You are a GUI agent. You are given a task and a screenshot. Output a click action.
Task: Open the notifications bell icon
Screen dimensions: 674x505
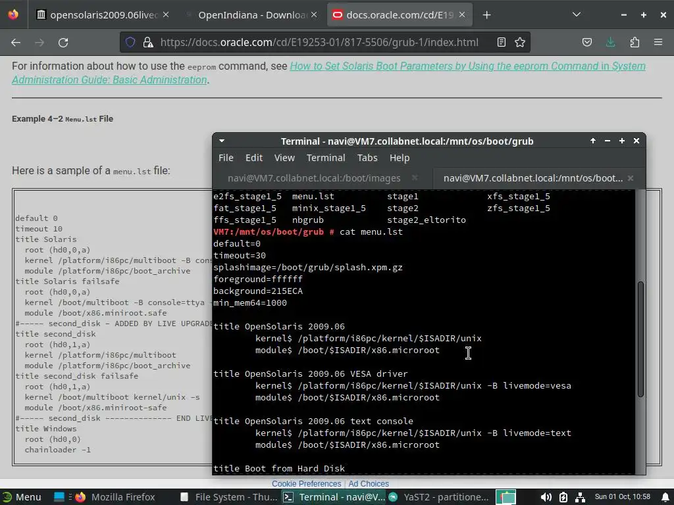pyautogui.click(x=665, y=497)
